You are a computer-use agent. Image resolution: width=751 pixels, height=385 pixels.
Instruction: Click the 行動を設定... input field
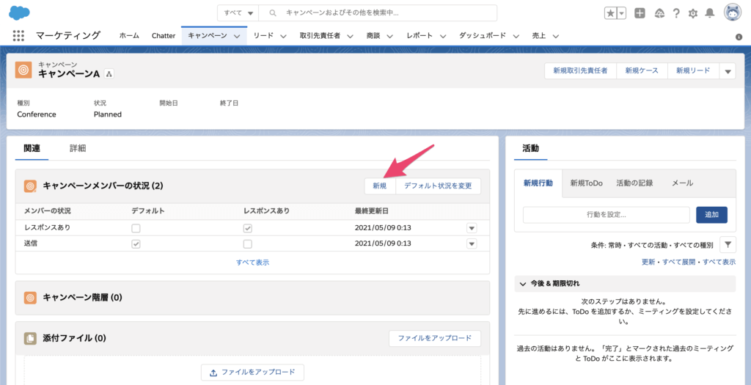[607, 215]
